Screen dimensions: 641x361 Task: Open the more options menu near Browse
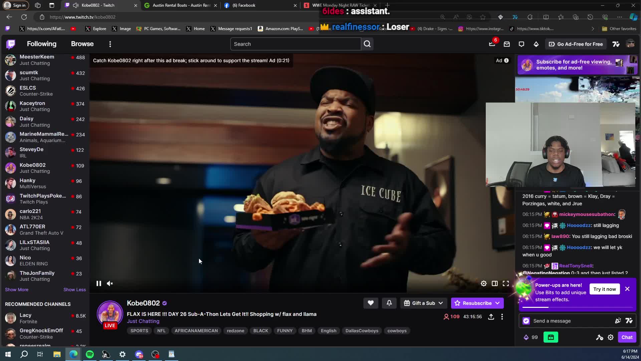click(x=110, y=44)
